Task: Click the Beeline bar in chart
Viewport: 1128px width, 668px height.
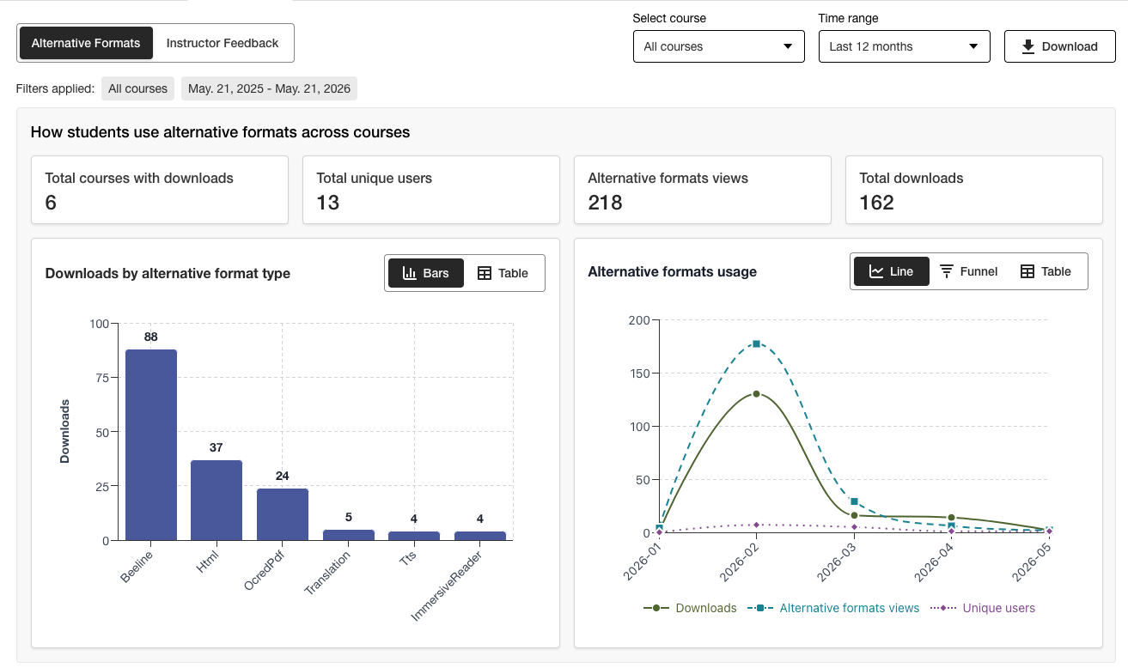Action: 151,445
